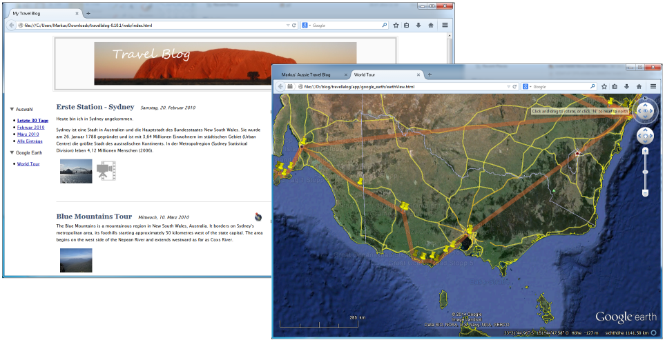The width and height of the screenshot is (665, 340).
Task: Click the 285 km scale label
Action: [x=358, y=317]
